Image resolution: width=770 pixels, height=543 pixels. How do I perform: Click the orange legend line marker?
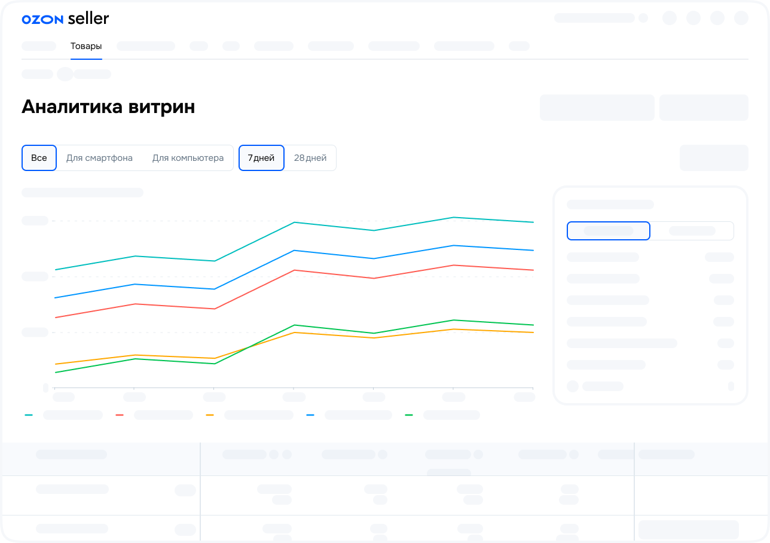[x=210, y=415]
